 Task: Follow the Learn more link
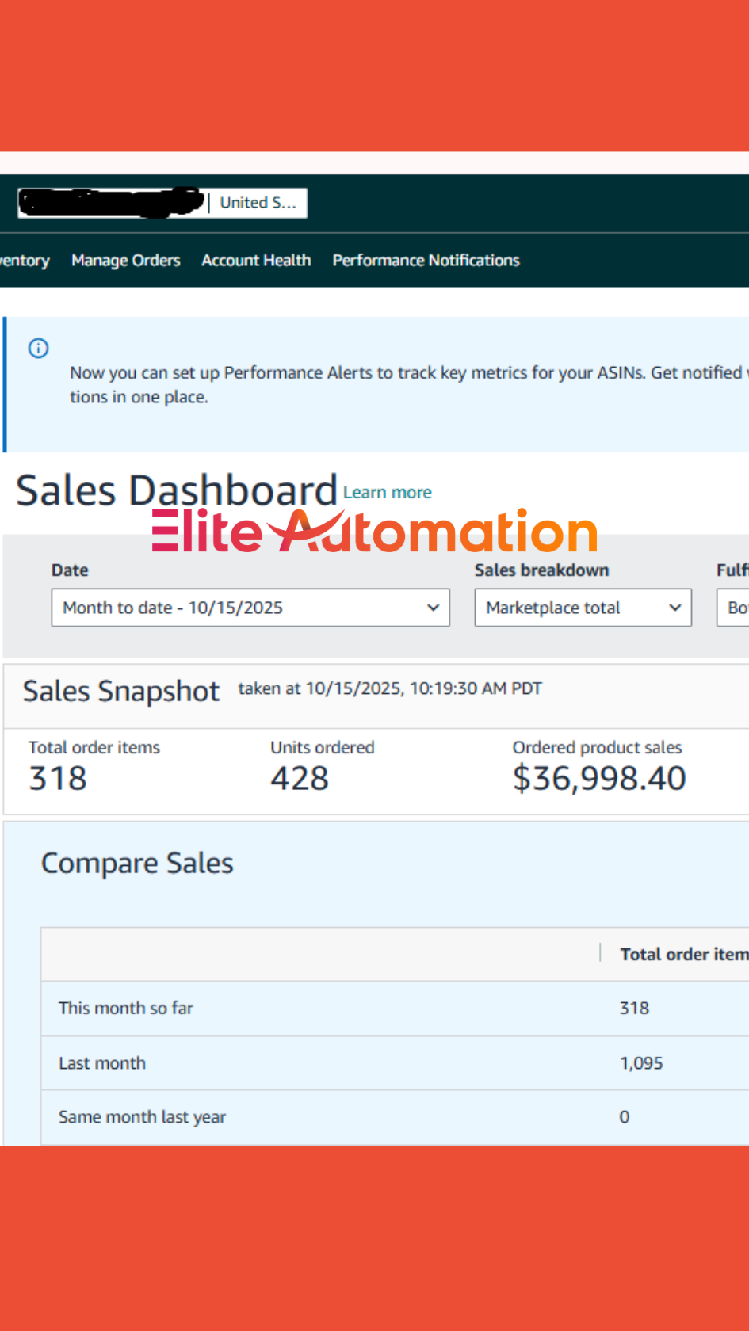(387, 493)
